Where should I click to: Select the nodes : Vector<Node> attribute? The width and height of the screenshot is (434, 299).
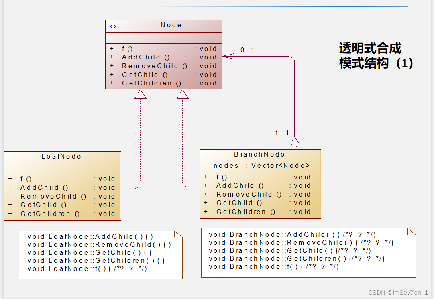click(x=257, y=166)
